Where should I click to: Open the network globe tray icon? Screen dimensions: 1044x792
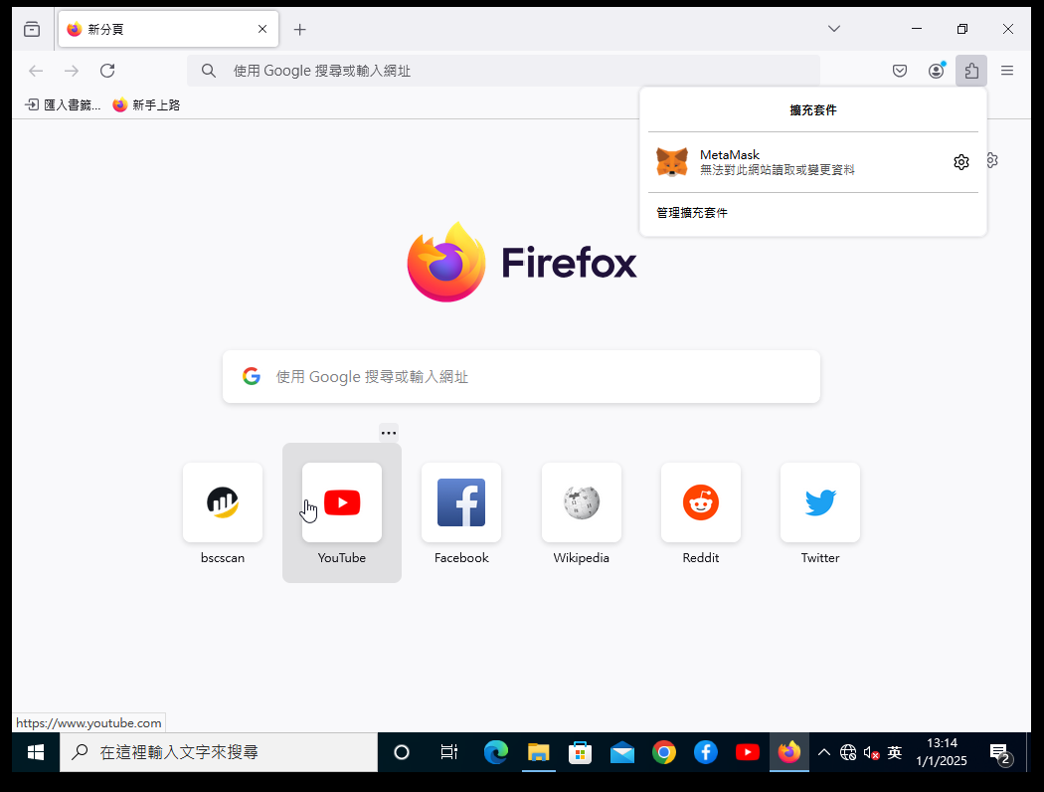[847, 752]
